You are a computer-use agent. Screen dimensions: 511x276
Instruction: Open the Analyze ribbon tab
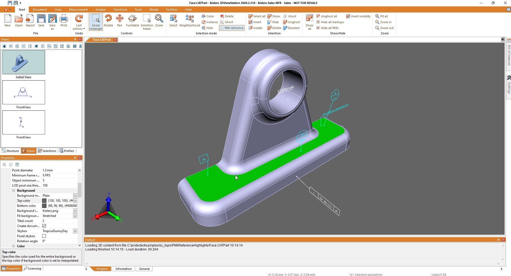pyautogui.click(x=101, y=10)
